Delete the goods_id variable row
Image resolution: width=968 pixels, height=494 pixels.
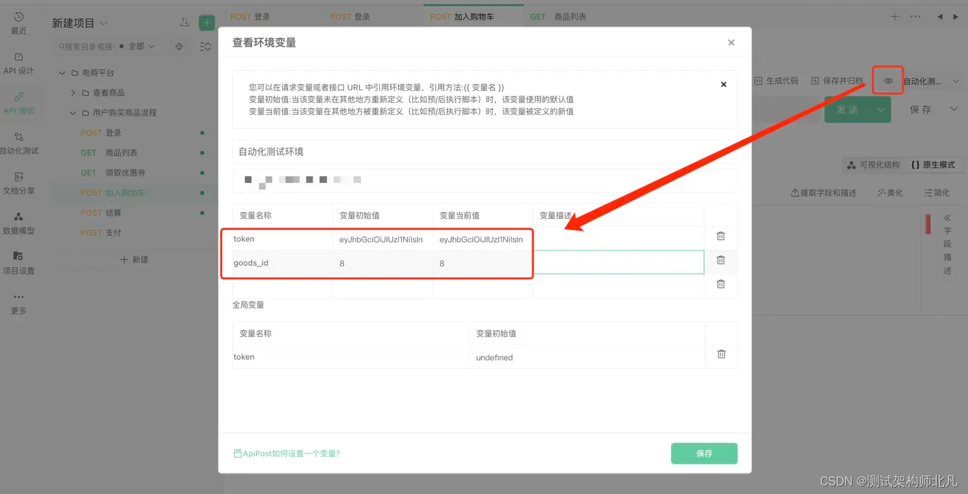[720, 260]
